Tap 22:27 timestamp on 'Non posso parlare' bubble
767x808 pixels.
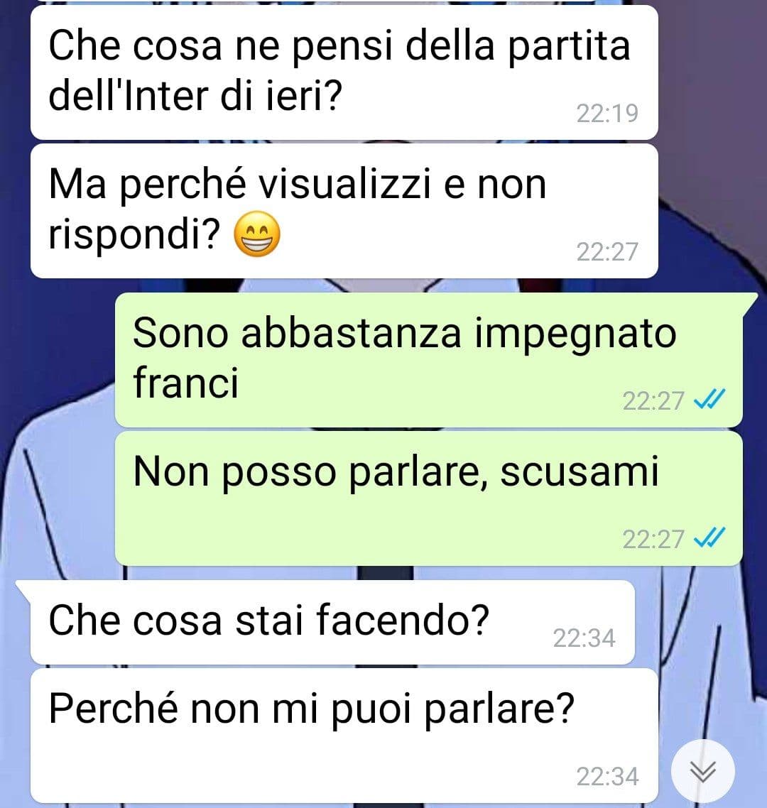pos(653,540)
